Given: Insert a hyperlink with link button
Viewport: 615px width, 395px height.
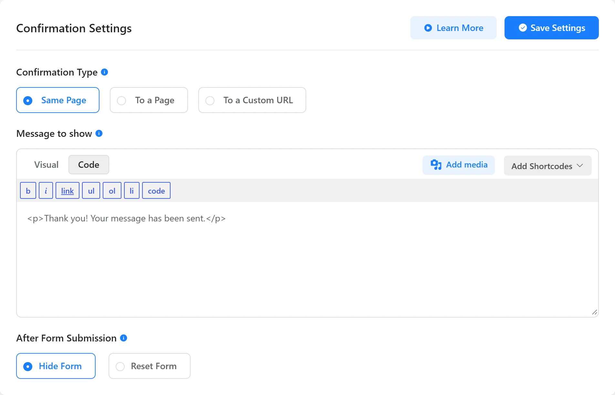Looking at the screenshot, I should (68, 190).
